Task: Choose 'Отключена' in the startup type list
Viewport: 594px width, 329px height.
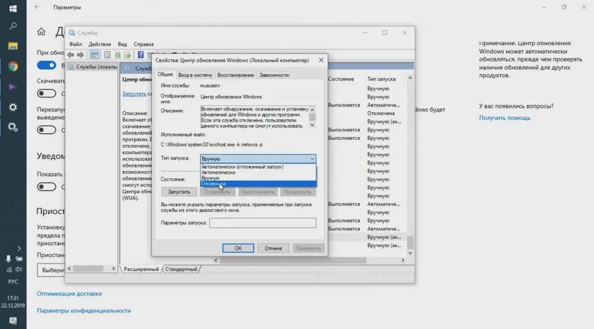Action: coord(258,184)
